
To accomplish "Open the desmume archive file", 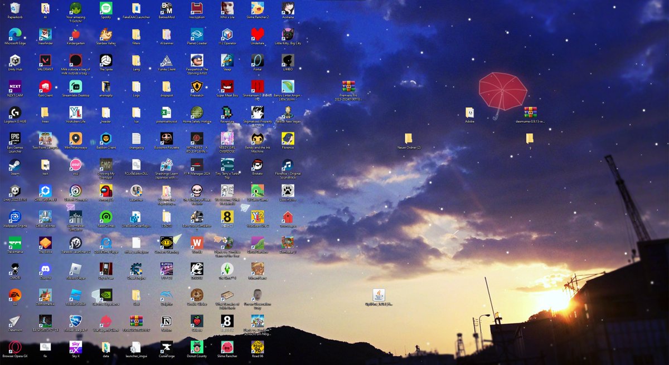I will pyautogui.click(x=530, y=112).
